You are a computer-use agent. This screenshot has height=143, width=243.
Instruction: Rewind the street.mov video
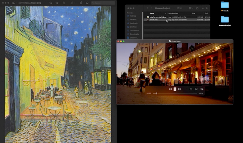pyautogui.click(x=170, y=89)
